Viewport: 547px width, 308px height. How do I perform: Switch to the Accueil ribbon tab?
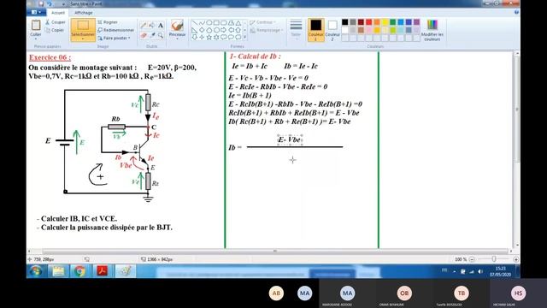point(58,13)
